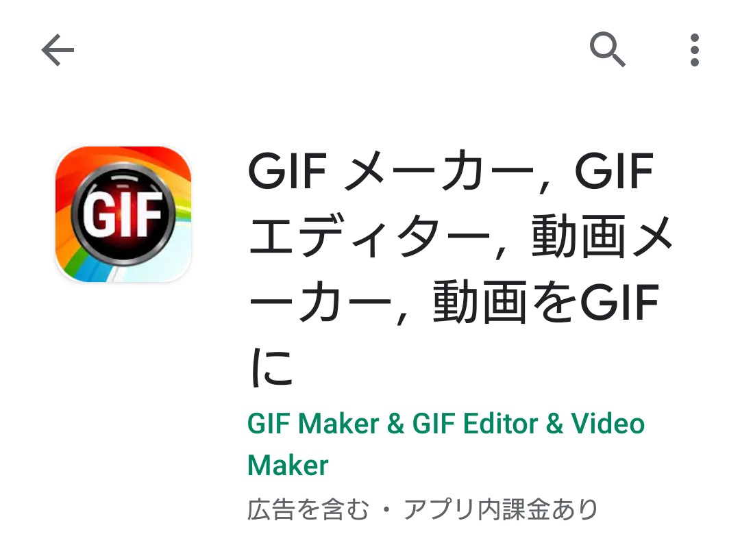Screen dimensions: 740x547
Task: Tap the GIF Maker app icon
Action: click(x=123, y=214)
